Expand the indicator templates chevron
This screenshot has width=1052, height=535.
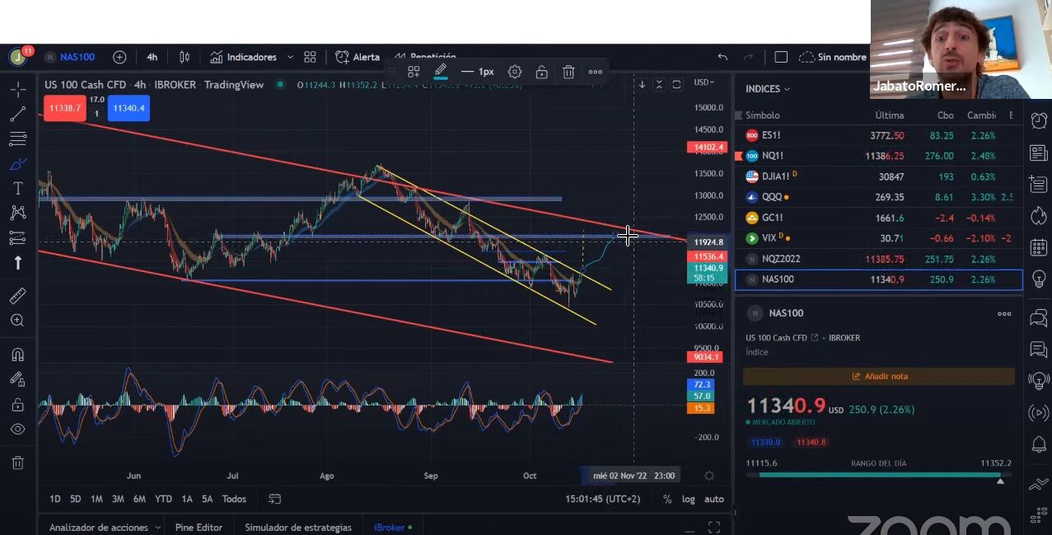click(x=290, y=57)
